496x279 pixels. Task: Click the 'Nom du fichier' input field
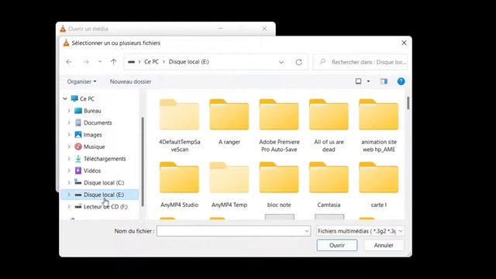233,231
